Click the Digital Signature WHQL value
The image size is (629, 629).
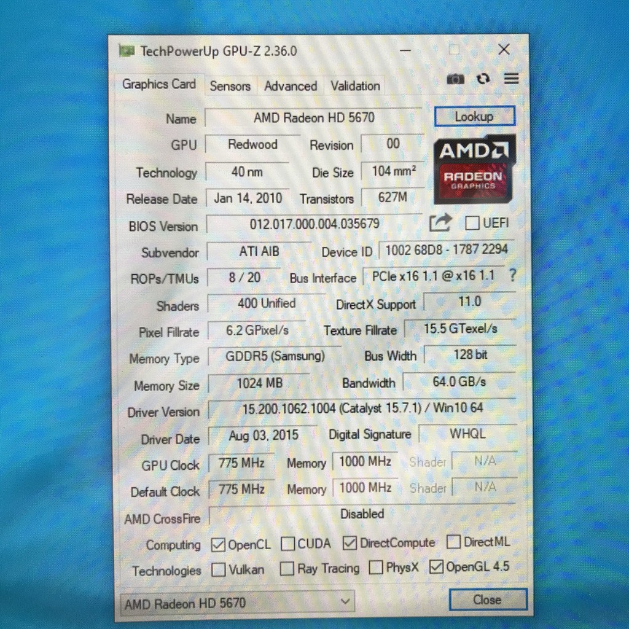coord(467,434)
